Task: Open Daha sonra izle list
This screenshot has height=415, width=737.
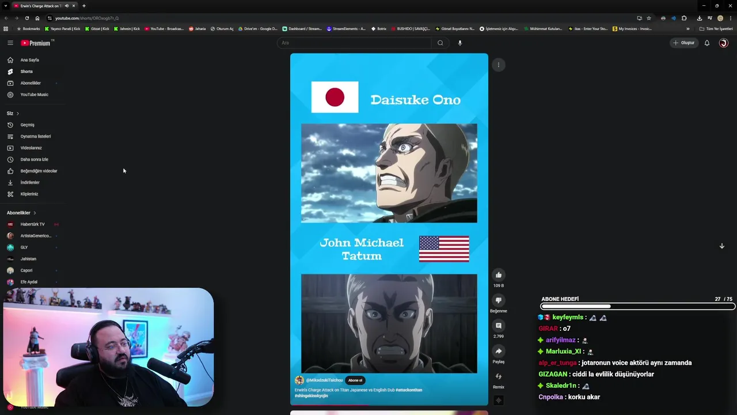Action: pos(34,160)
